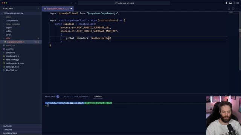The width and height of the screenshot is (241, 135).
Task: Expand the HIDDEN ITEMS section
Action: coord(10,133)
